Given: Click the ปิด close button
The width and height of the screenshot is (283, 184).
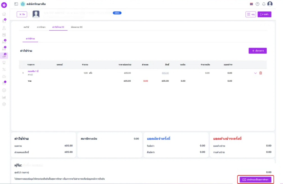Looking at the screenshot, I should point(22,14).
